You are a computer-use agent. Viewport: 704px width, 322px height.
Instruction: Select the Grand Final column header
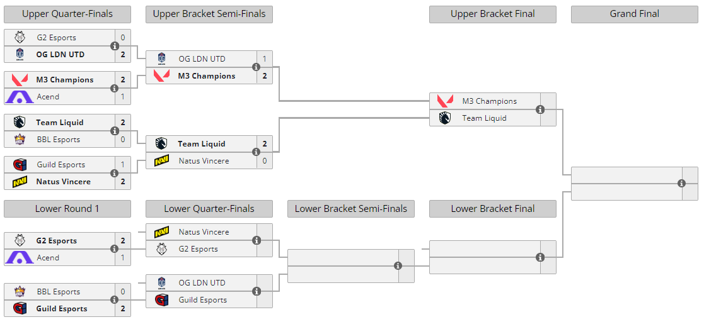point(634,14)
